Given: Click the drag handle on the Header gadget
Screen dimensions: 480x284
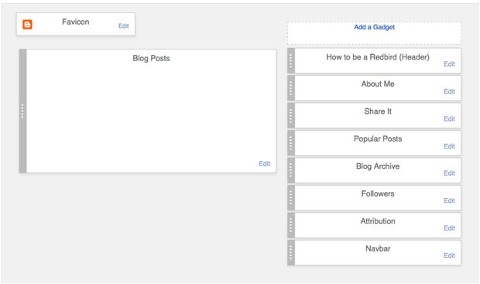Looking at the screenshot, I should (x=291, y=60).
